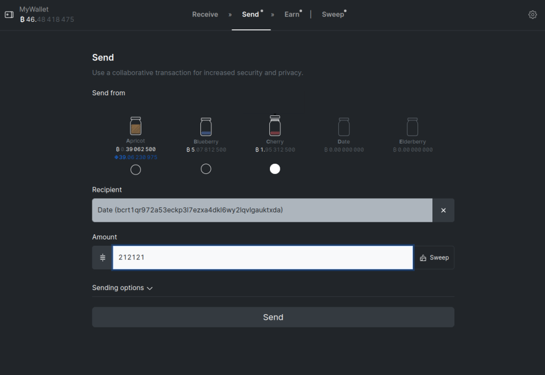Open settings via the gear icon

[x=532, y=14]
